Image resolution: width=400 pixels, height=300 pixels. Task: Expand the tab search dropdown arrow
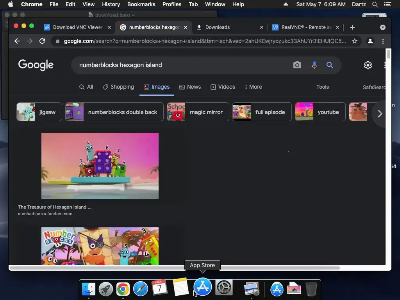pyautogui.click(x=383, y=27)
